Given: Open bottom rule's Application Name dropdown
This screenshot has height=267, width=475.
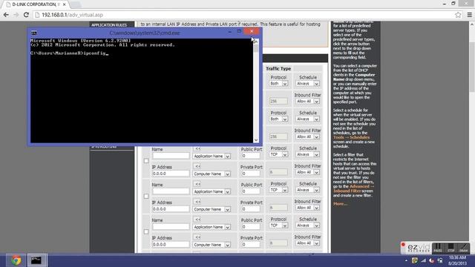Looking at the screenshot, I should click(x=212, y=227).
